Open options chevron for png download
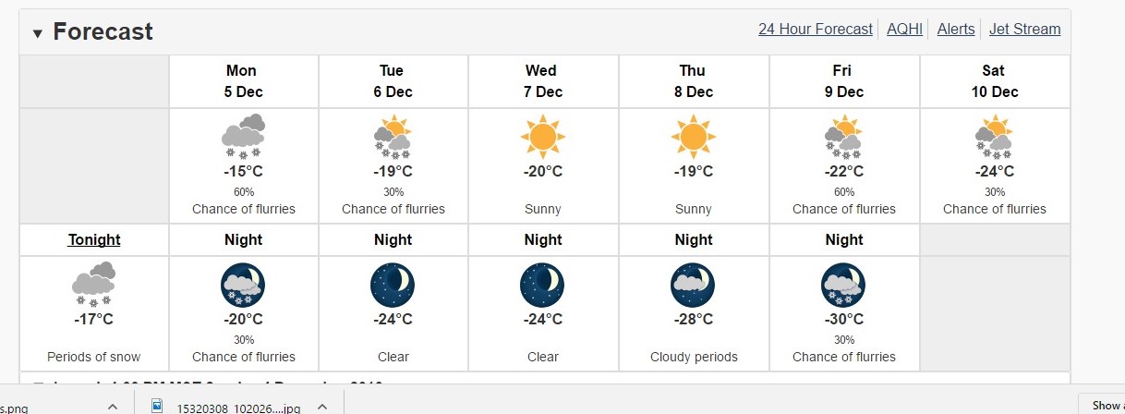The image size is (1125, 414). point(113,406)
